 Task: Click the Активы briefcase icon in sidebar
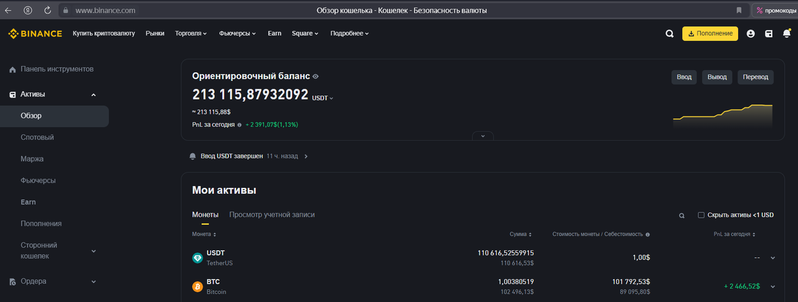click(x=12, y=95)
